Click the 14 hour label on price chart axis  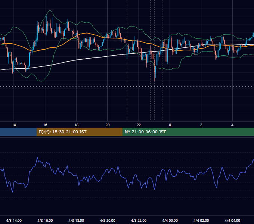[x=14, y=125]
